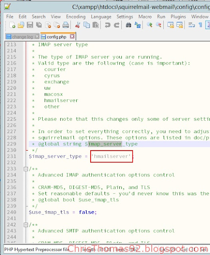Click the 'hmailserver' string value on line 231
Image resolution: width=210 pixels, height=255 pixels.
tap(111, 156)
